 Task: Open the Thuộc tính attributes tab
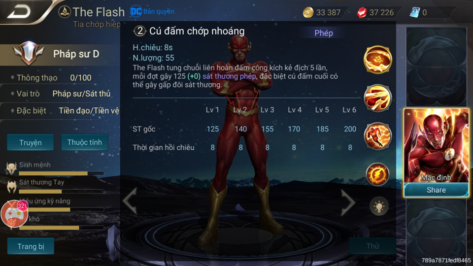pyautogui.click(x=84, y=142)
